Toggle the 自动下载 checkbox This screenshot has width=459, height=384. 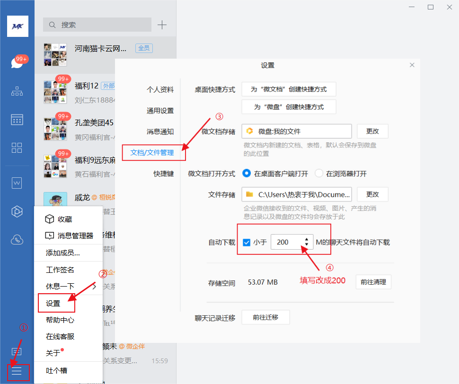coord(247,243)
